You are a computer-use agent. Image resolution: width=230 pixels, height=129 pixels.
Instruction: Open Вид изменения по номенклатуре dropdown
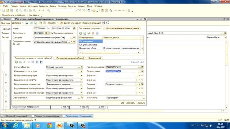pos(82,93)
